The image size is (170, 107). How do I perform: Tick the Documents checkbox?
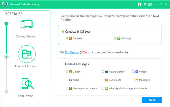click(x=103, y=80)
